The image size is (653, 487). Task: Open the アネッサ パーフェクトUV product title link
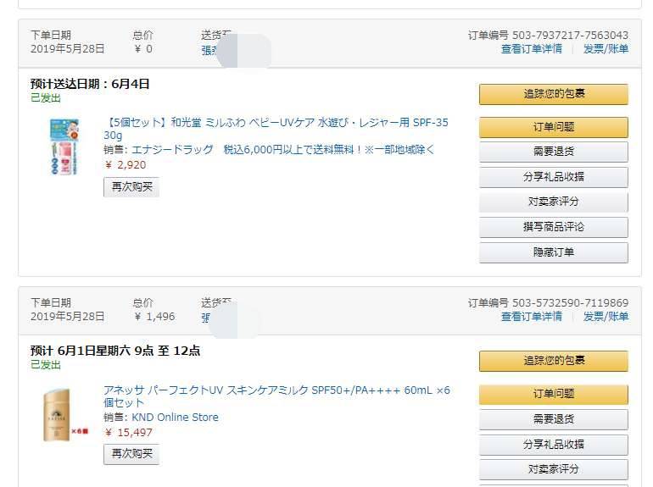tap(276, 396)
